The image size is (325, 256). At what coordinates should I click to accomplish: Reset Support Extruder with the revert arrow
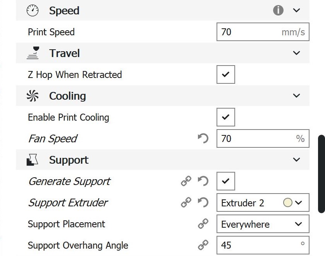[203, 202]
